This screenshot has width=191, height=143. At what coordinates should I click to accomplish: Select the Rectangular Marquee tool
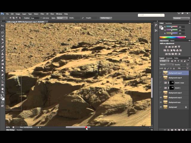pos(2,29)
